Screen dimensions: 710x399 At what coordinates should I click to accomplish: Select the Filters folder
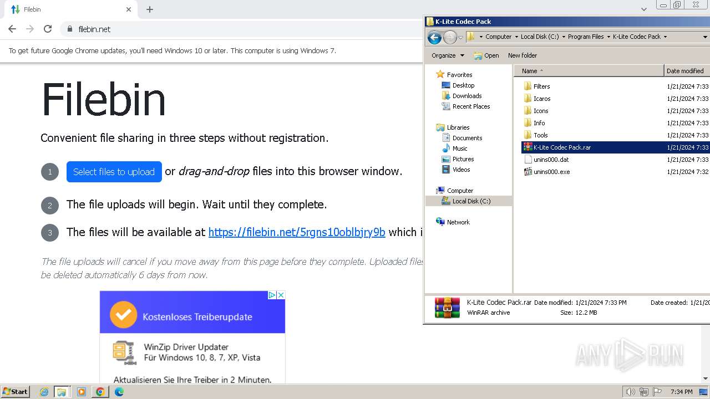pyautogui.click(x=537, y=86)
